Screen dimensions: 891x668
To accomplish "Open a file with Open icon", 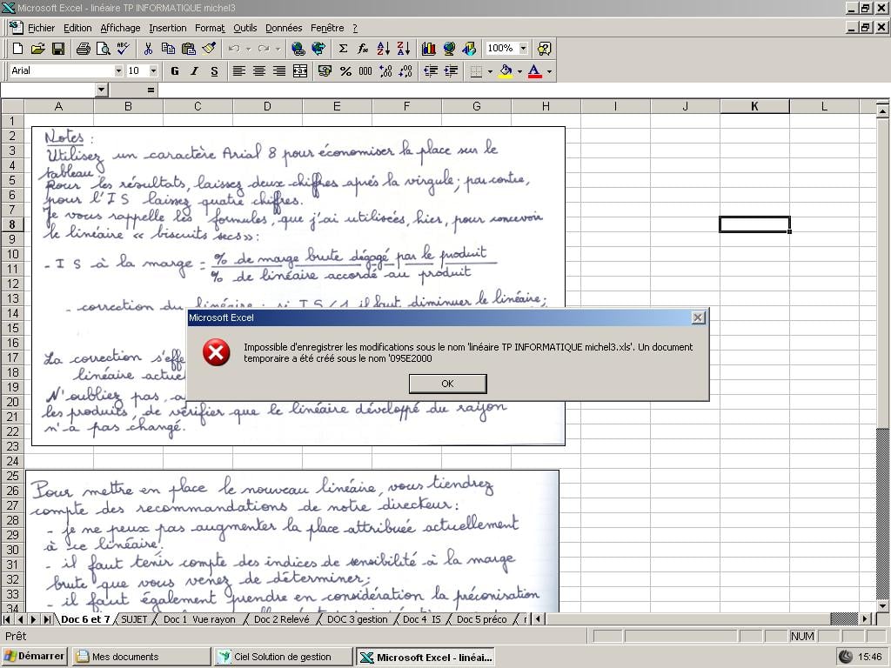I will click(37, 49).
